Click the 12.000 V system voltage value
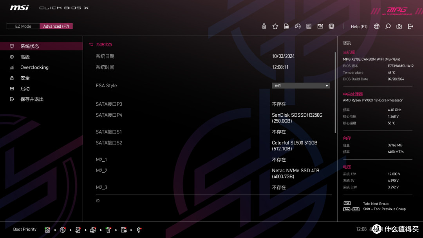 (x=394, y=174)
